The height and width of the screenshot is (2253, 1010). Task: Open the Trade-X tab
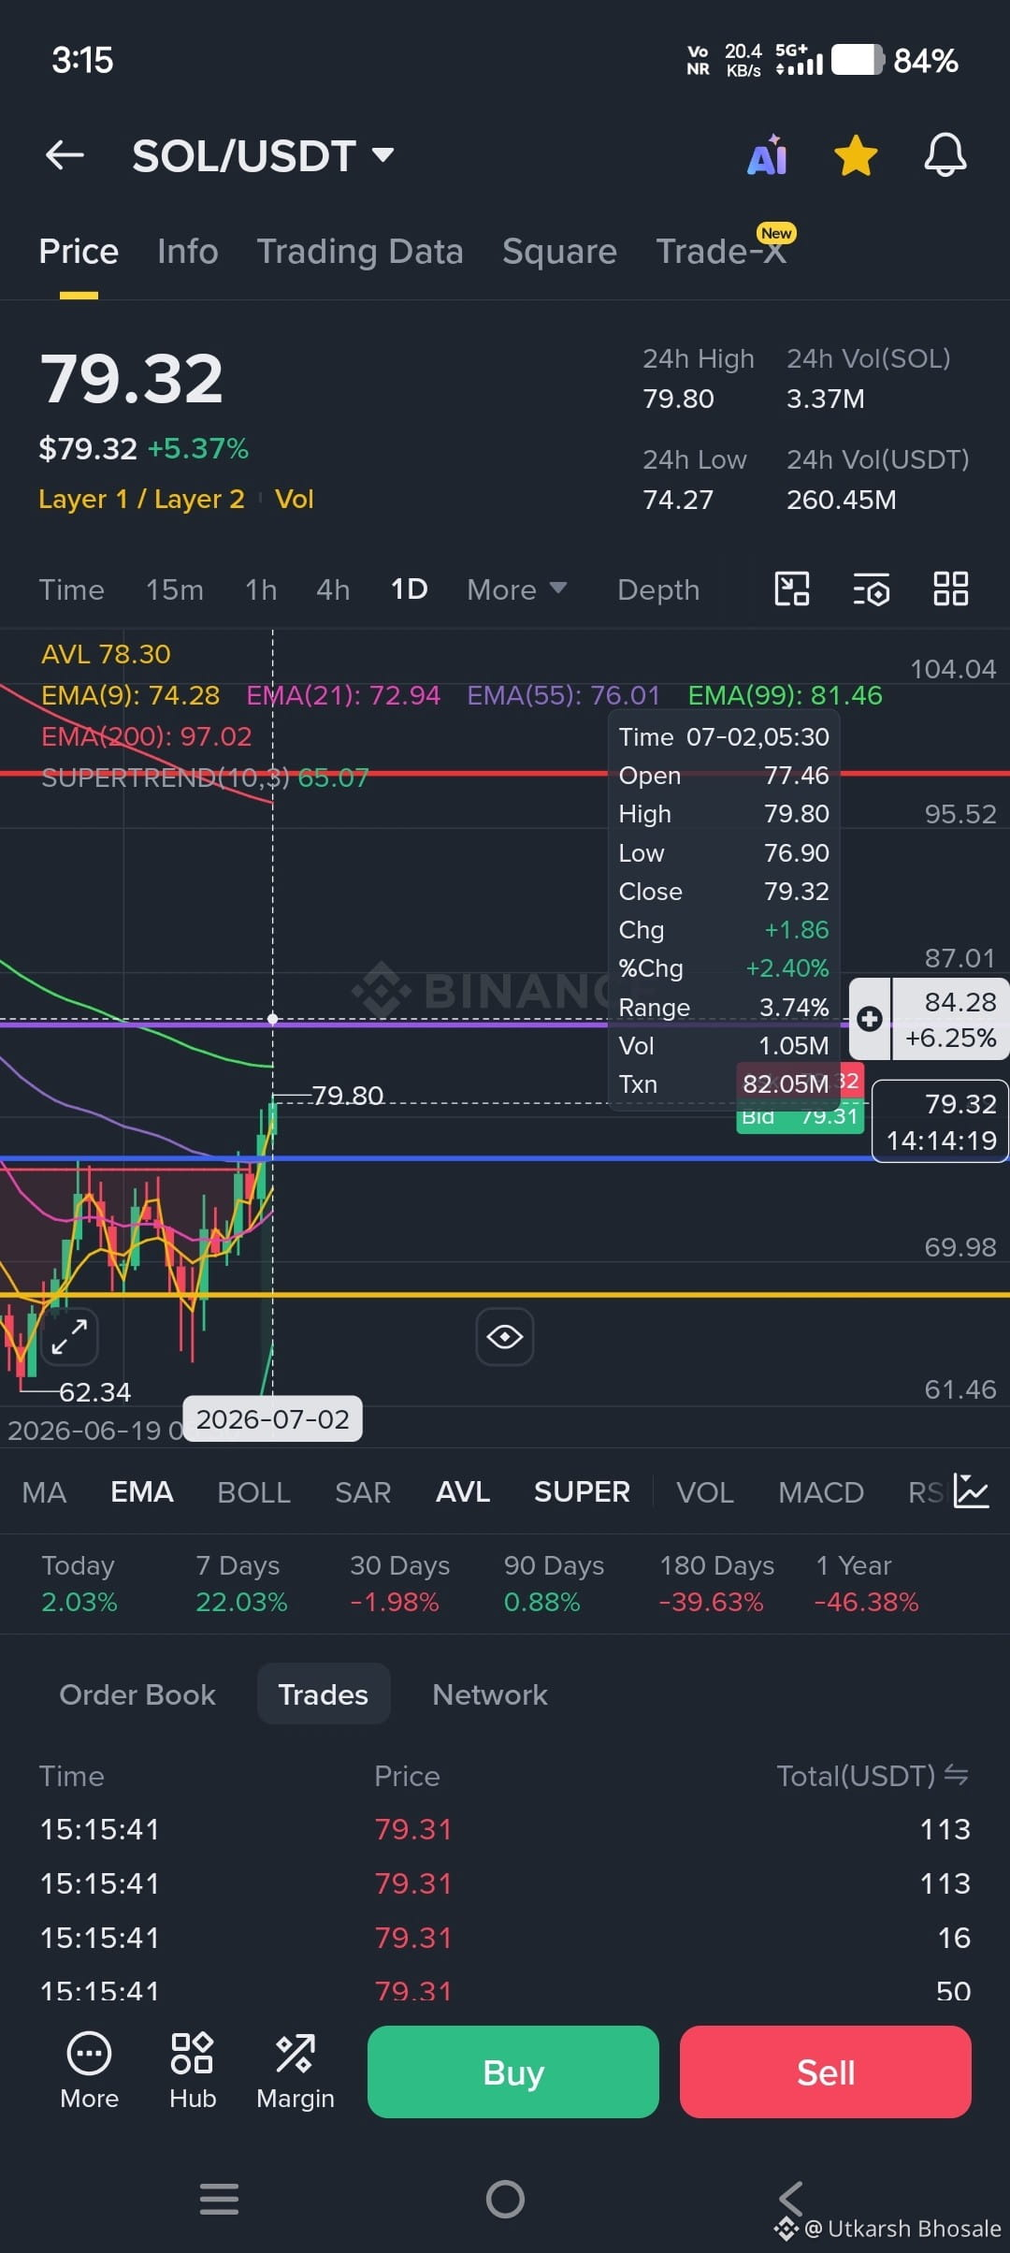[721, 252]
